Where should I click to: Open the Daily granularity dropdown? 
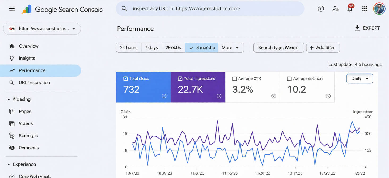coord(360,79)
